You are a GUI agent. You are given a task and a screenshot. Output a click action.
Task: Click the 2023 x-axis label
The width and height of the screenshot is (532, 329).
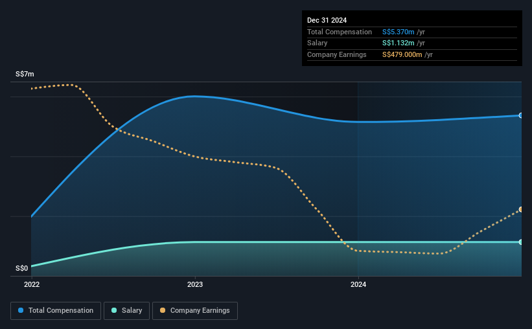tap(195, 284)
